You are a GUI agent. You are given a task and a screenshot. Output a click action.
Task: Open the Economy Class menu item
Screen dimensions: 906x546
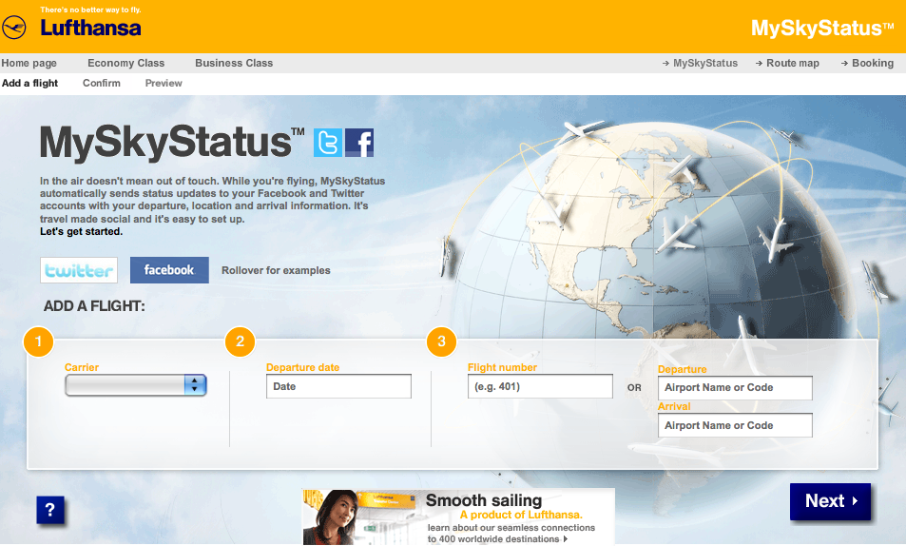coord(125,63)
